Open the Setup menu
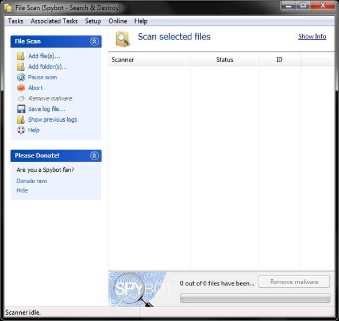 click(93, 21)
